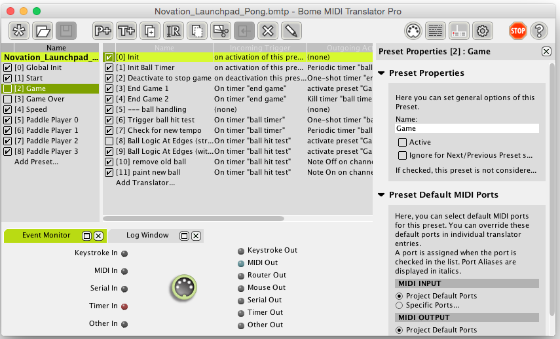560x339 pixels.
Task: Enable the [2] Game preset checkbox
Action: coord(7,88)
